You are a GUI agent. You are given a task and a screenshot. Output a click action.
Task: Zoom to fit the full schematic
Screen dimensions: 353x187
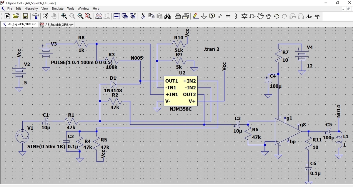[88, 16]
